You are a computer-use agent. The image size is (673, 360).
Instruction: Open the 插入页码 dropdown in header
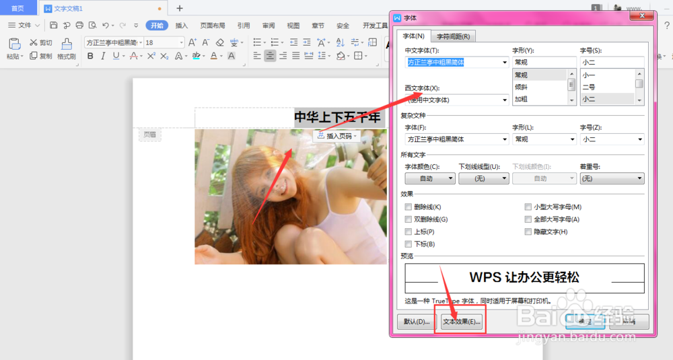coord(337,136)
